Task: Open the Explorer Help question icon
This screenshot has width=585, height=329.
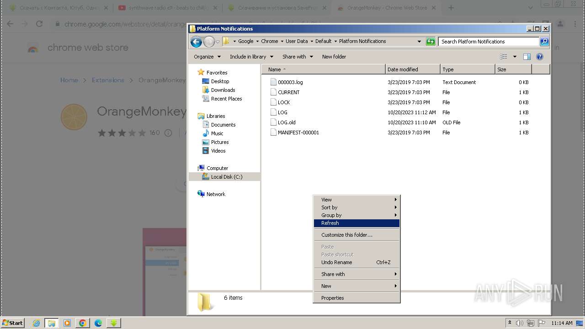Action: pyautogui.click(x=540, y=57)
